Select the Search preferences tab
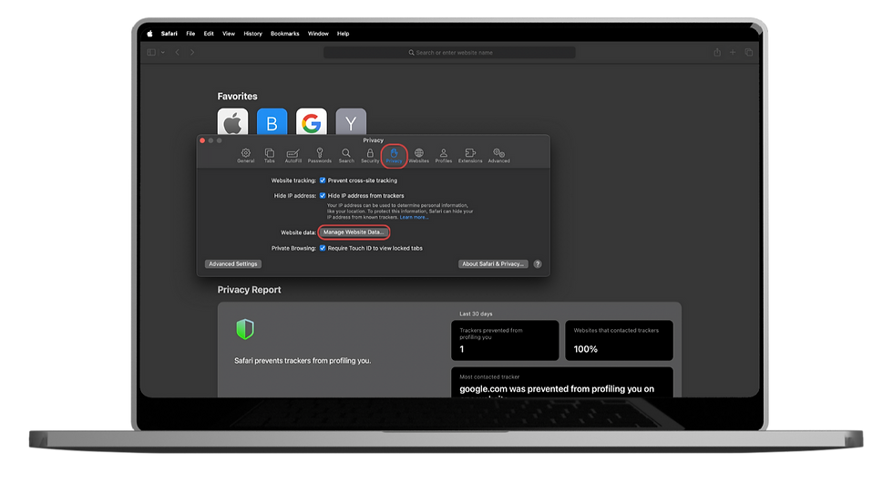893x484 pixels. (345, 156)
